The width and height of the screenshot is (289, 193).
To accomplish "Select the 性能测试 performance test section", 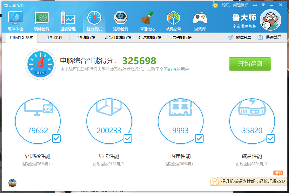I will coord(94,21).
